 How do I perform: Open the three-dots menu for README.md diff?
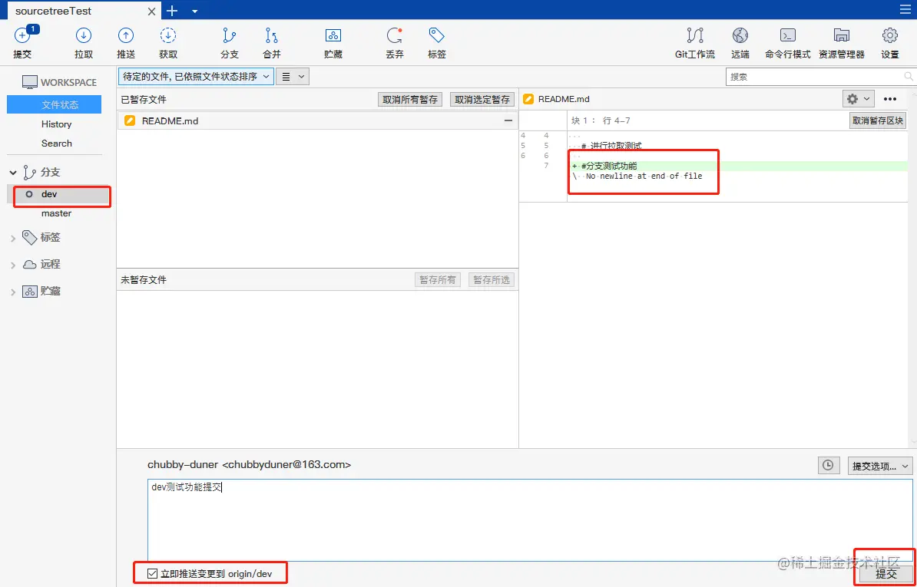pyautogui.click(x=889, y=99)
